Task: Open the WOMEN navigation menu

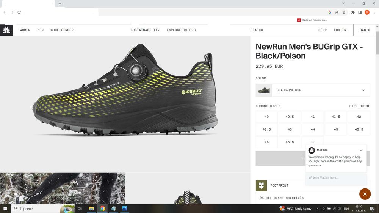Action: click(x=25, y=30)
